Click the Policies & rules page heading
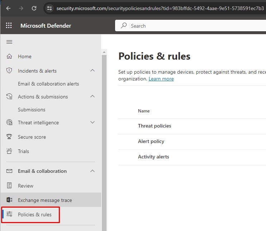Screen dimensions: 266x231 (x=155, y=56)
